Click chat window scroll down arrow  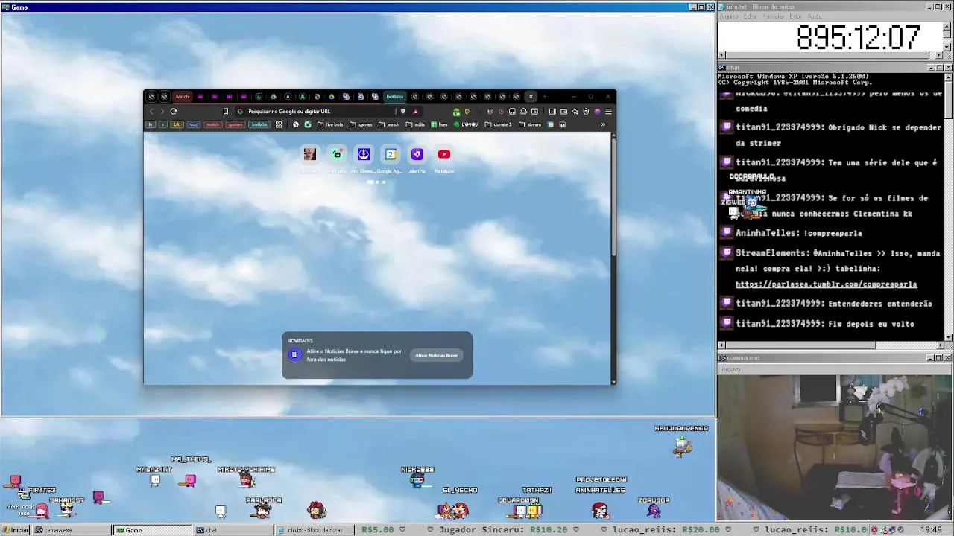pyautogui.click(x=949, y=336)
